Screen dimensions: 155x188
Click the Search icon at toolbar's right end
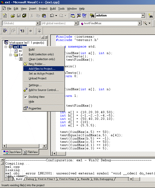point(150,16)
